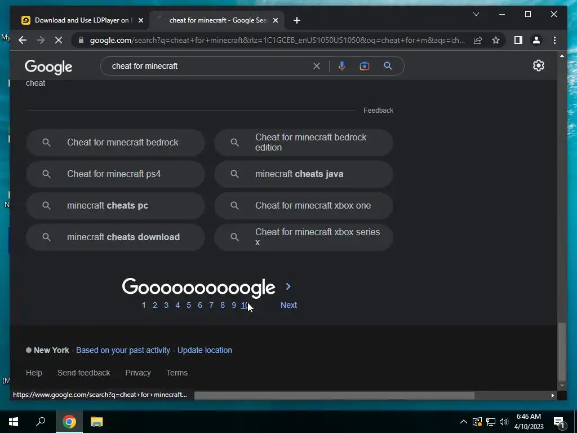This screenshot has height=433, width=577.
Task: Search Cheat for minecraft ps4
Action: (x=116, y=174)
